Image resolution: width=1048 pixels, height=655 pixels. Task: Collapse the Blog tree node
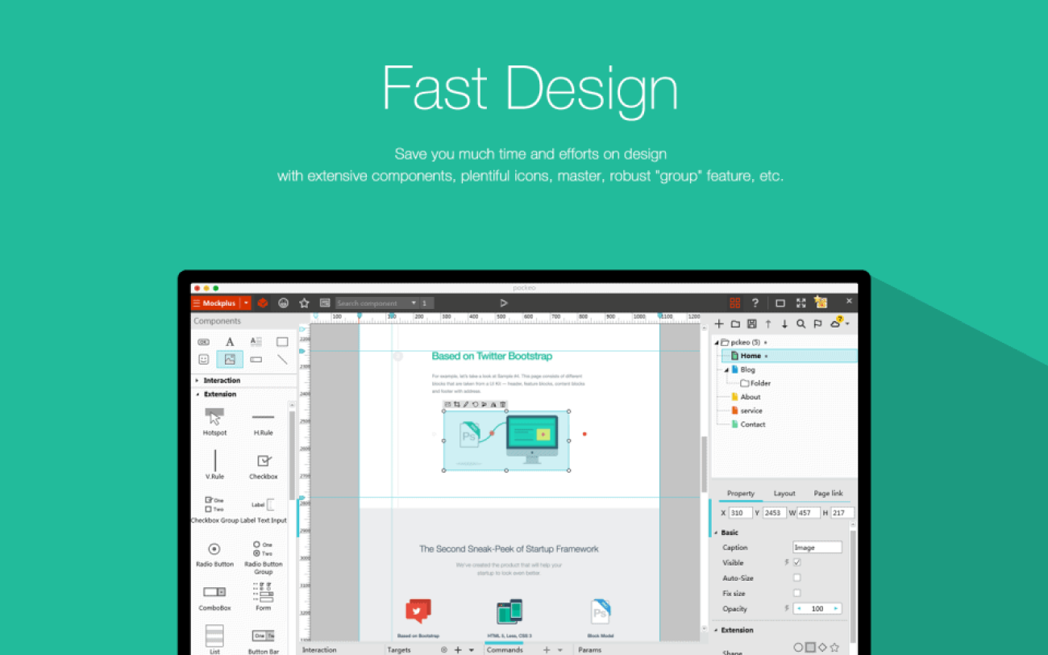[x=725, y=369]
